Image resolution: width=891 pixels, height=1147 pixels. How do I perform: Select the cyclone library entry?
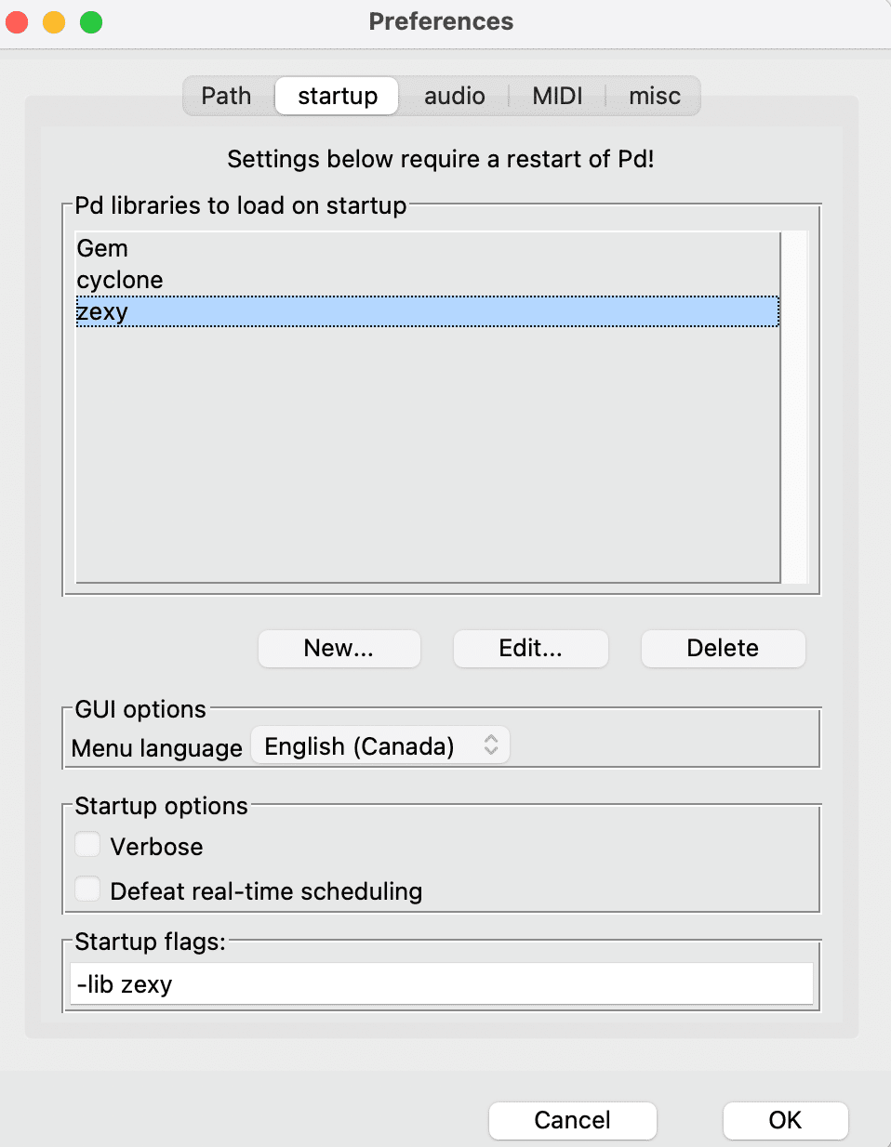click(120, 280)
